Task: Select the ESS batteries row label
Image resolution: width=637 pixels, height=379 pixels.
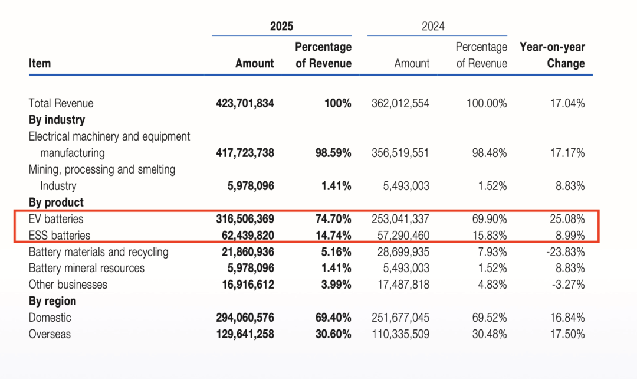Action: [x=60, y=236]
